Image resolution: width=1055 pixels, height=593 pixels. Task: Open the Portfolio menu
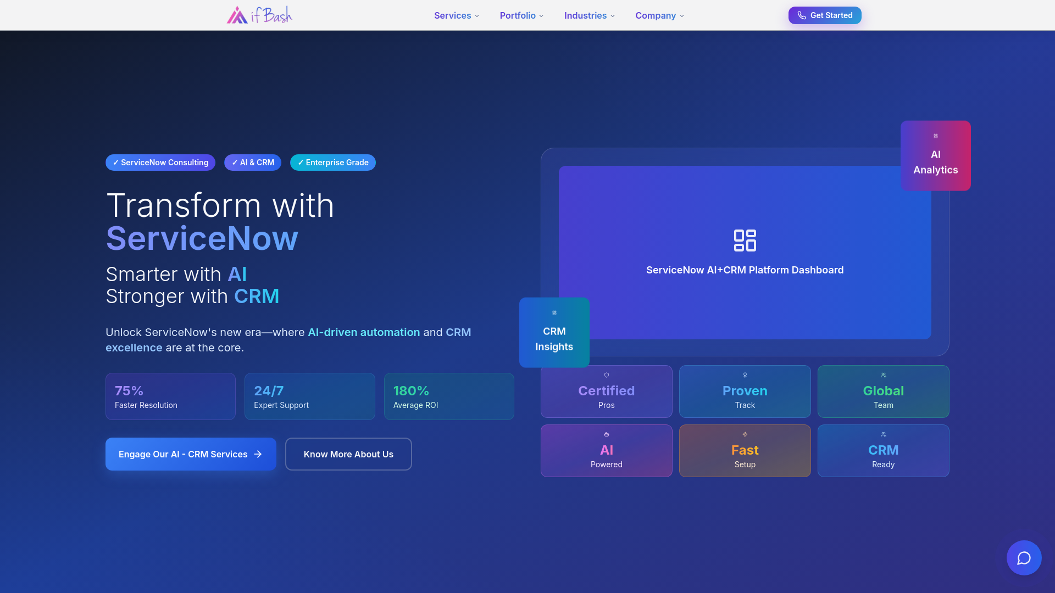point(521,15)
